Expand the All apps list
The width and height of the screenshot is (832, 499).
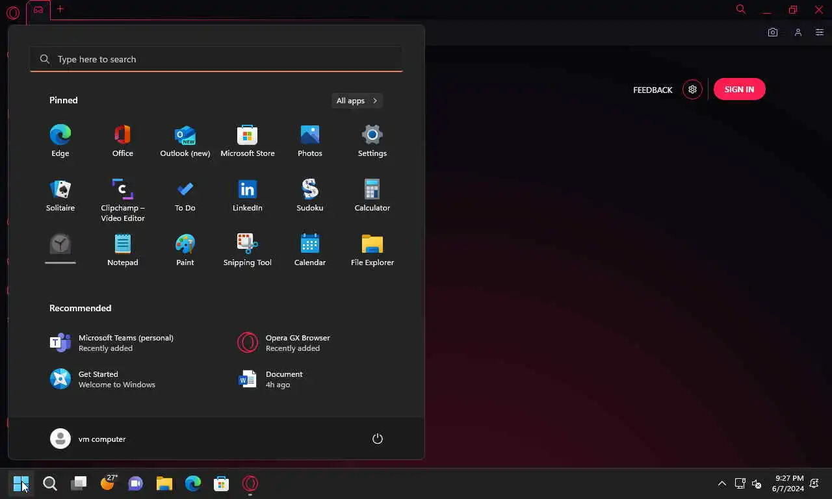click(357, 101)
